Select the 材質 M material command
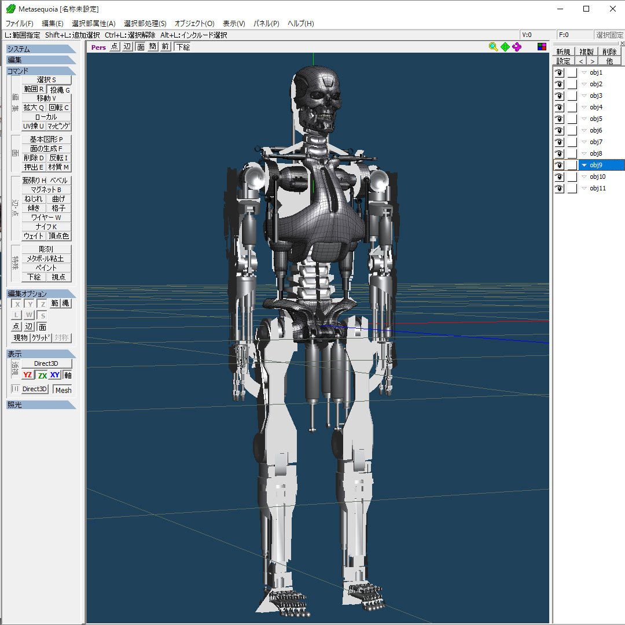The width and height of the screenshot is (625, 625). 59,167
